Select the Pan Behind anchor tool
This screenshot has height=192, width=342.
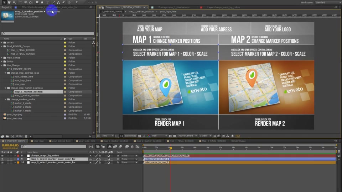31,2
